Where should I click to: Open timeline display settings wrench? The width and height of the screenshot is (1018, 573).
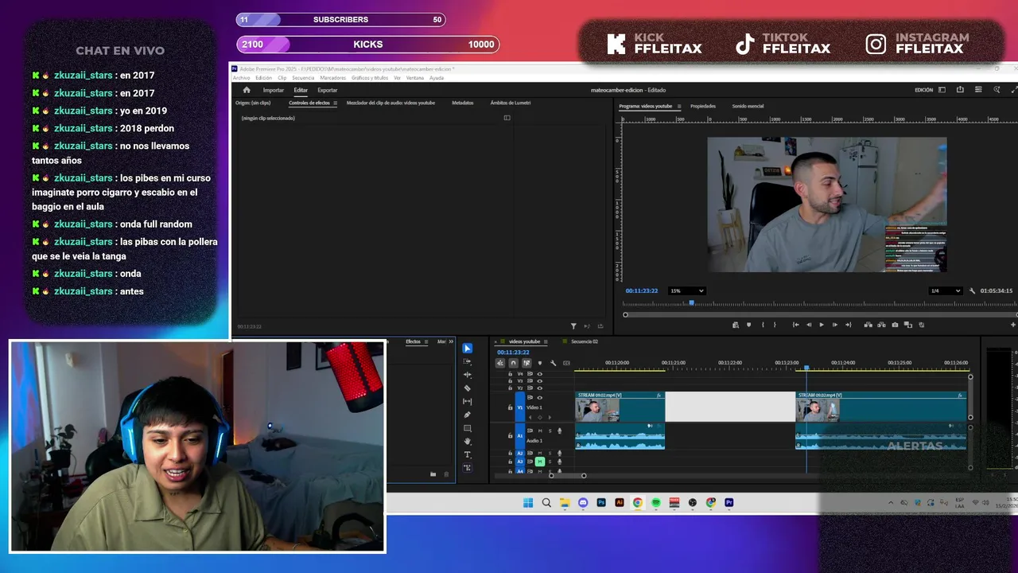553,363
